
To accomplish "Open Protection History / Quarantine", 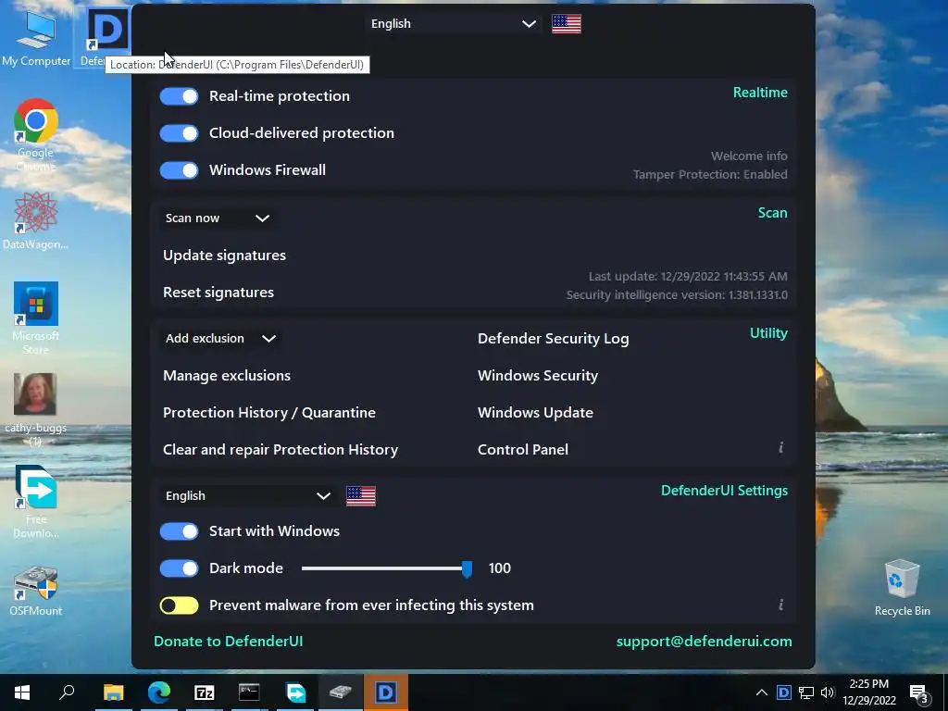I will pos(269,412).
